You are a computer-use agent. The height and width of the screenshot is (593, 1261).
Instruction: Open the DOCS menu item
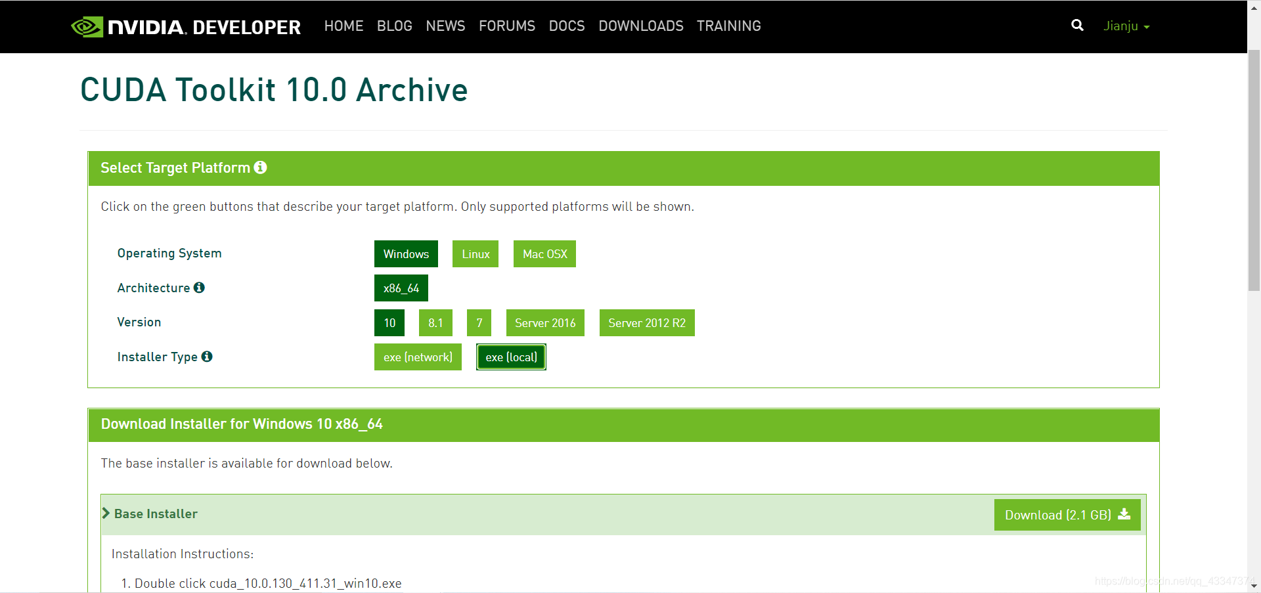click(x=567, y=26)
